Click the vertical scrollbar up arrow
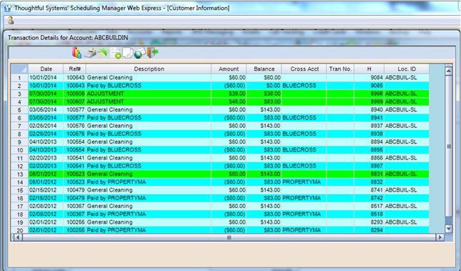The width and height of the screenshot is (461, 271). (x=448, y=71)
